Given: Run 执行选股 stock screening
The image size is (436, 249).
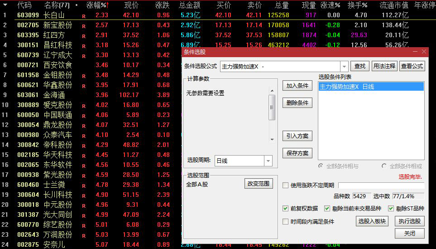Looking at the screenshot, I should [x=410, y=221].
